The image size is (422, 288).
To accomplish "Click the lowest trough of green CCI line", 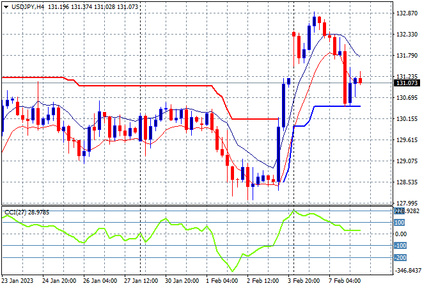I will pos(231,271).
